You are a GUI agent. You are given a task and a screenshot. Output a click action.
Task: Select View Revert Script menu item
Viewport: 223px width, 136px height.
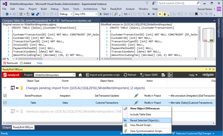147,125
